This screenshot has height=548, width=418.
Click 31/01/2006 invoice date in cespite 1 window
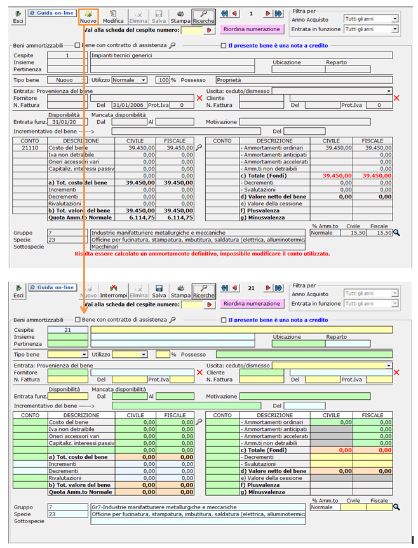pos(129,105)
